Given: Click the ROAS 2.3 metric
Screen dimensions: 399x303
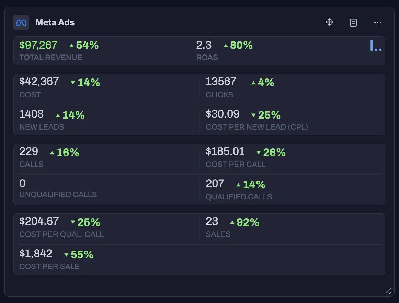Looking at the screenshot, I should point(204,45).
